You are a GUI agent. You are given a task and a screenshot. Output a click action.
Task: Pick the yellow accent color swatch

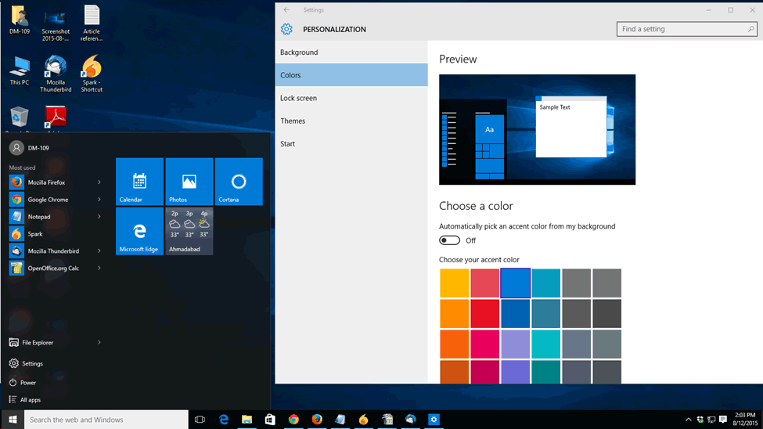(454, 283)
